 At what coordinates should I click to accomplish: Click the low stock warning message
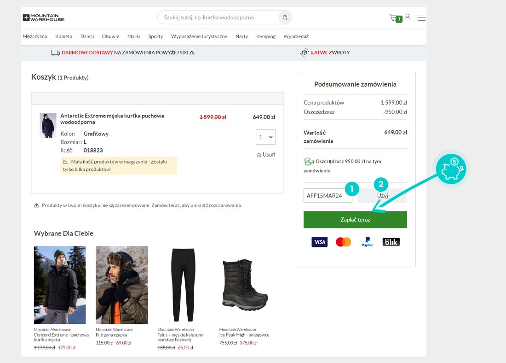tap(119, 165)
